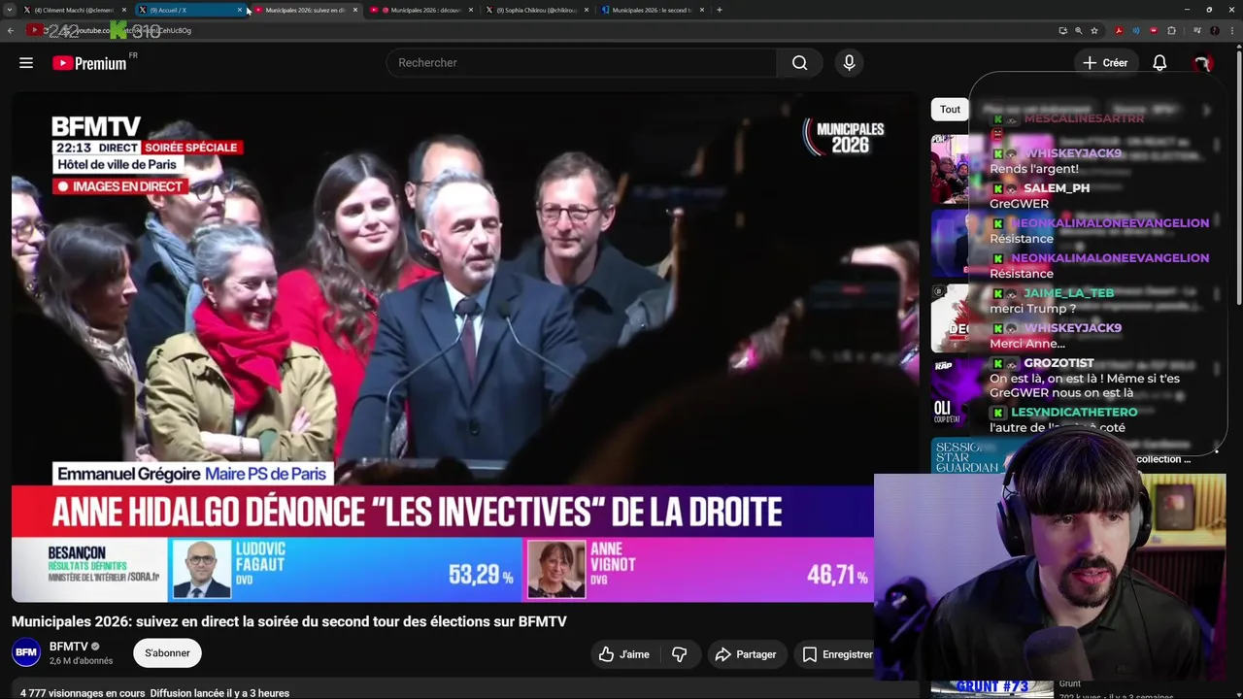Open the Extensions puzzle icon
The image size is (1243, 699).
tap(1171, 30)
